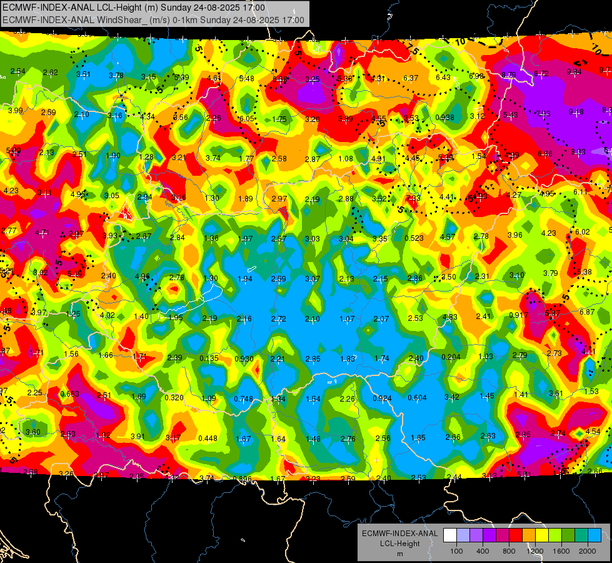Click the wind shear value '0.663'
The width and height of the screenshot is (612, 563).
[70, 393]
